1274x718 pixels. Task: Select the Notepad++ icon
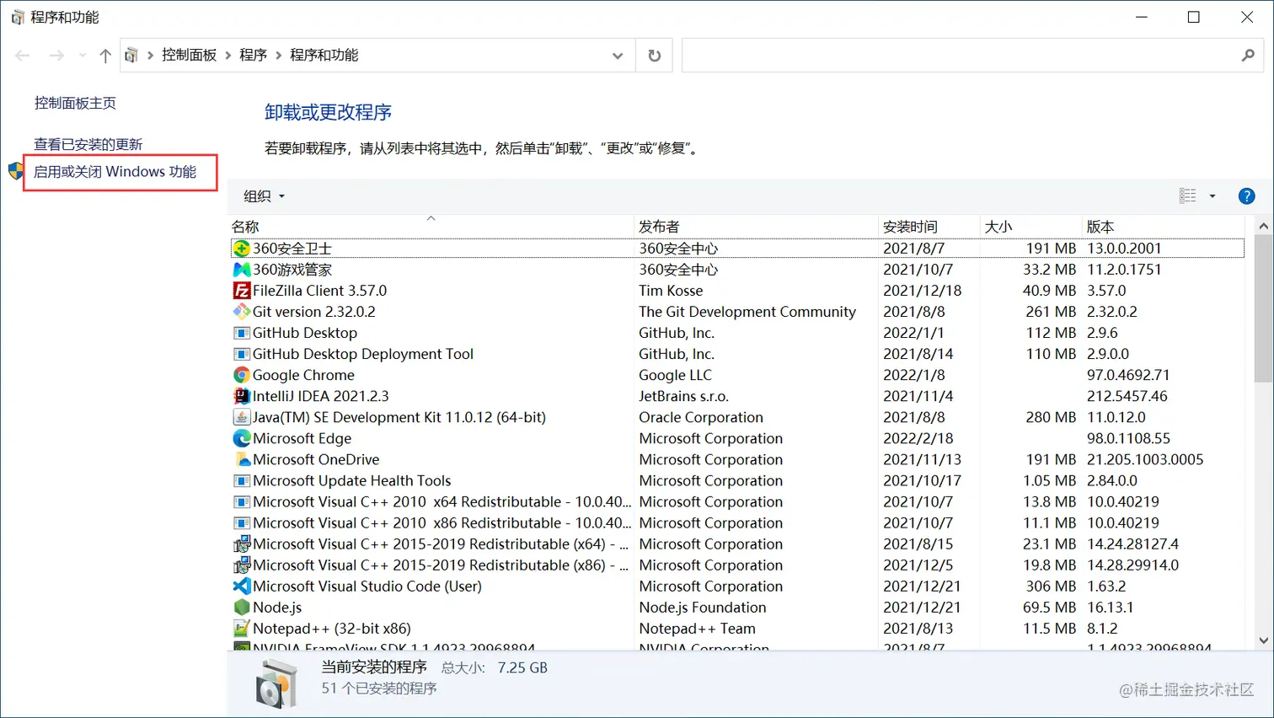coord(242,628)
